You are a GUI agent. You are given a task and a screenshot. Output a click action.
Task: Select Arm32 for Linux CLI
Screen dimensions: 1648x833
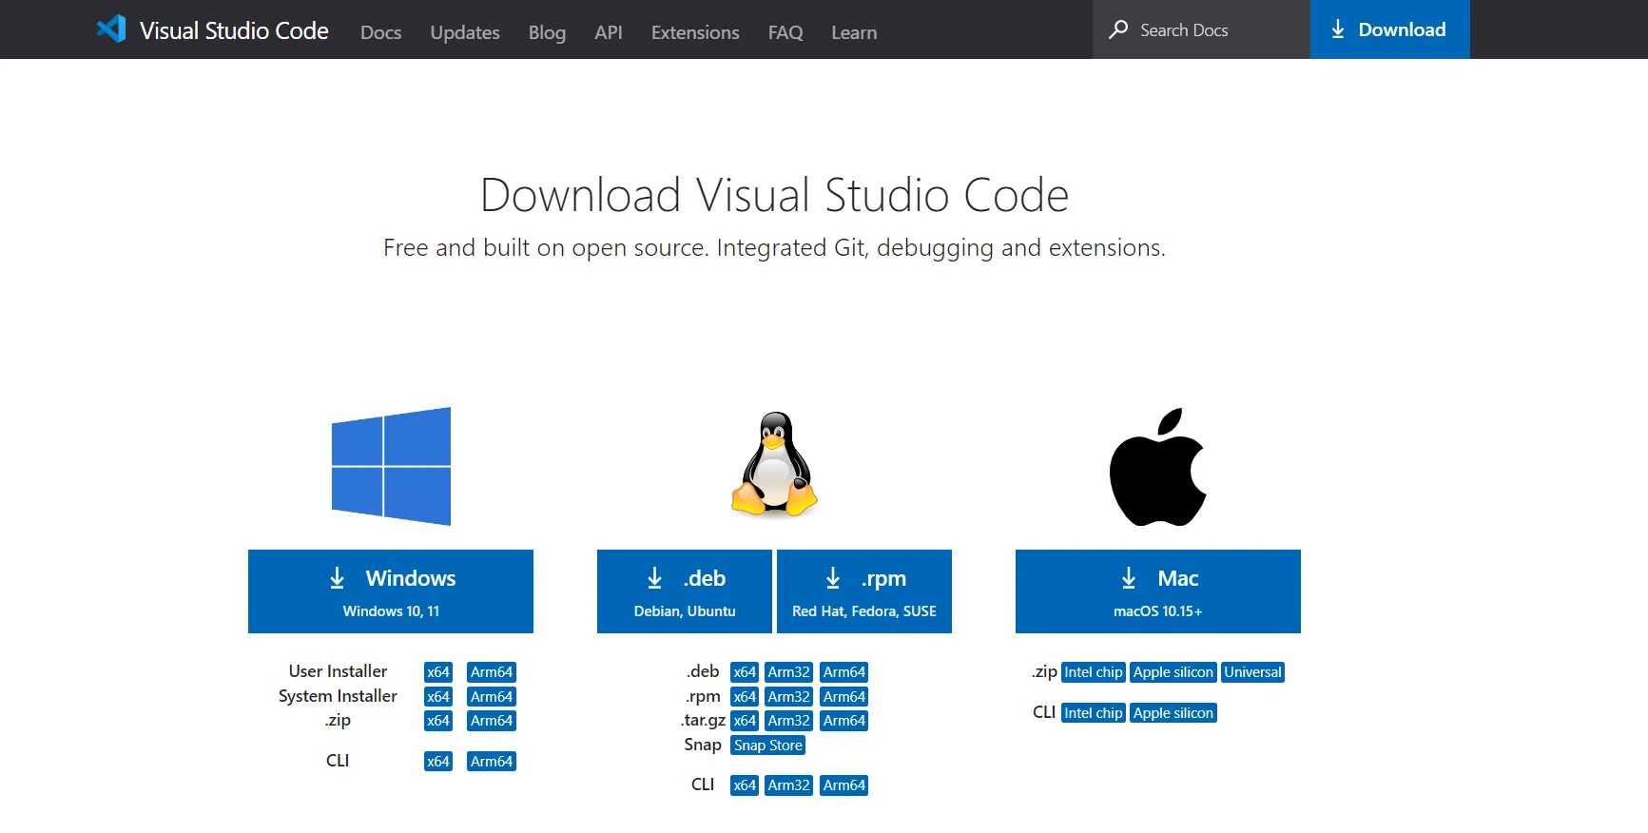pos(789,785)
